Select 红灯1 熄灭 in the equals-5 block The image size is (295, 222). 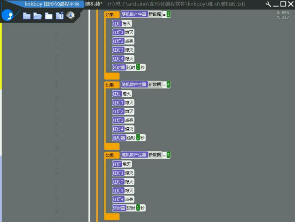[x=123, y=173]
